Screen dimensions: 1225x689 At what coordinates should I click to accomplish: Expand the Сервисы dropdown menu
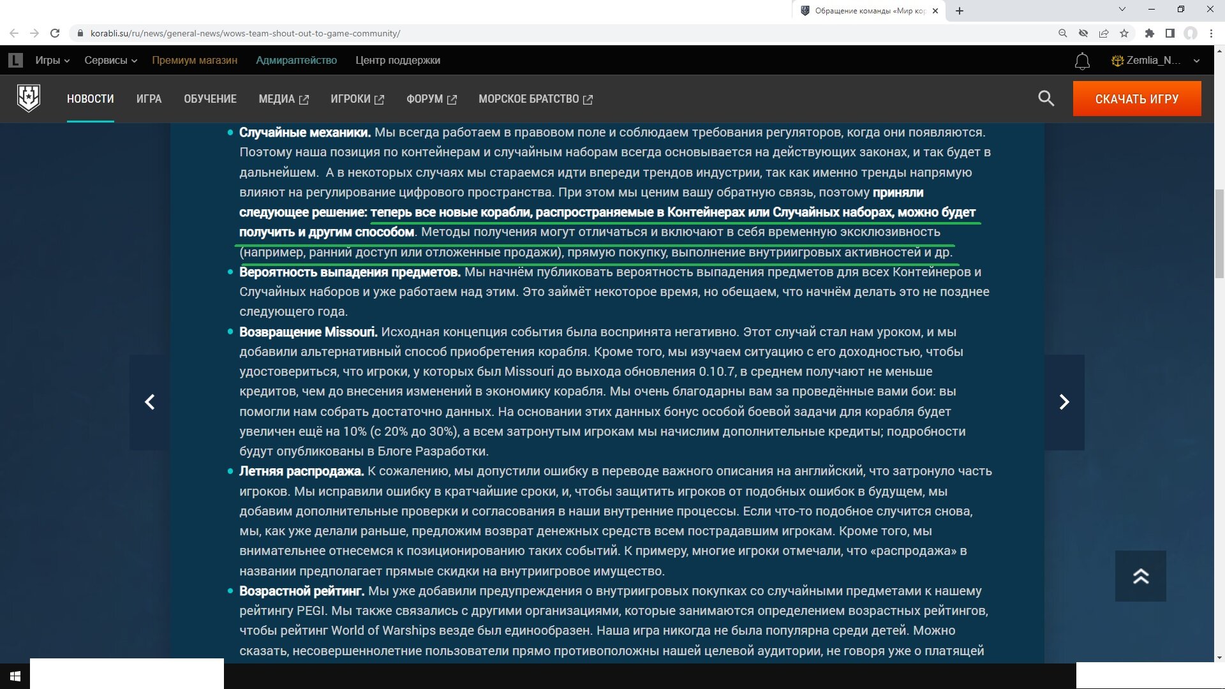110,61
